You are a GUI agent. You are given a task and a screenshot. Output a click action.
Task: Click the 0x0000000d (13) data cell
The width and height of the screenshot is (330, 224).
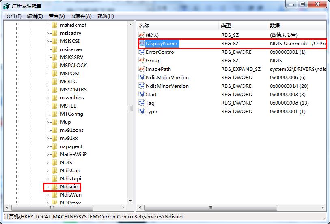289,103
